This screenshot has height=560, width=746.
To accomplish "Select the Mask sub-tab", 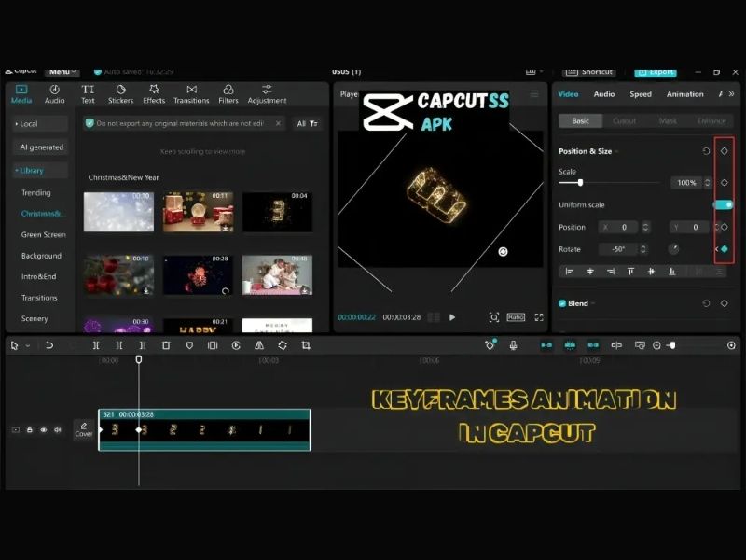I will 668,121.
